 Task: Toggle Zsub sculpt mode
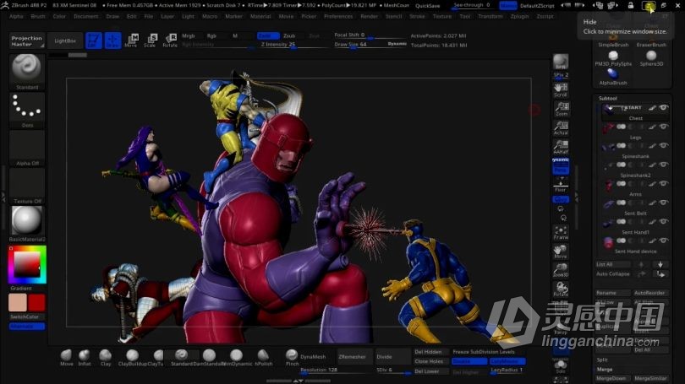click(289, 35)
